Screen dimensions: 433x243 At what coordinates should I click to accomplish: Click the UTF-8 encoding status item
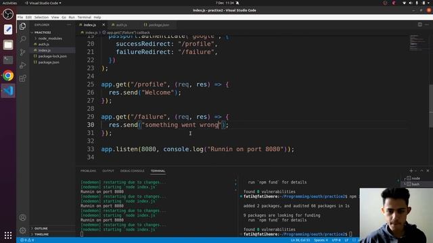[336, 240]
